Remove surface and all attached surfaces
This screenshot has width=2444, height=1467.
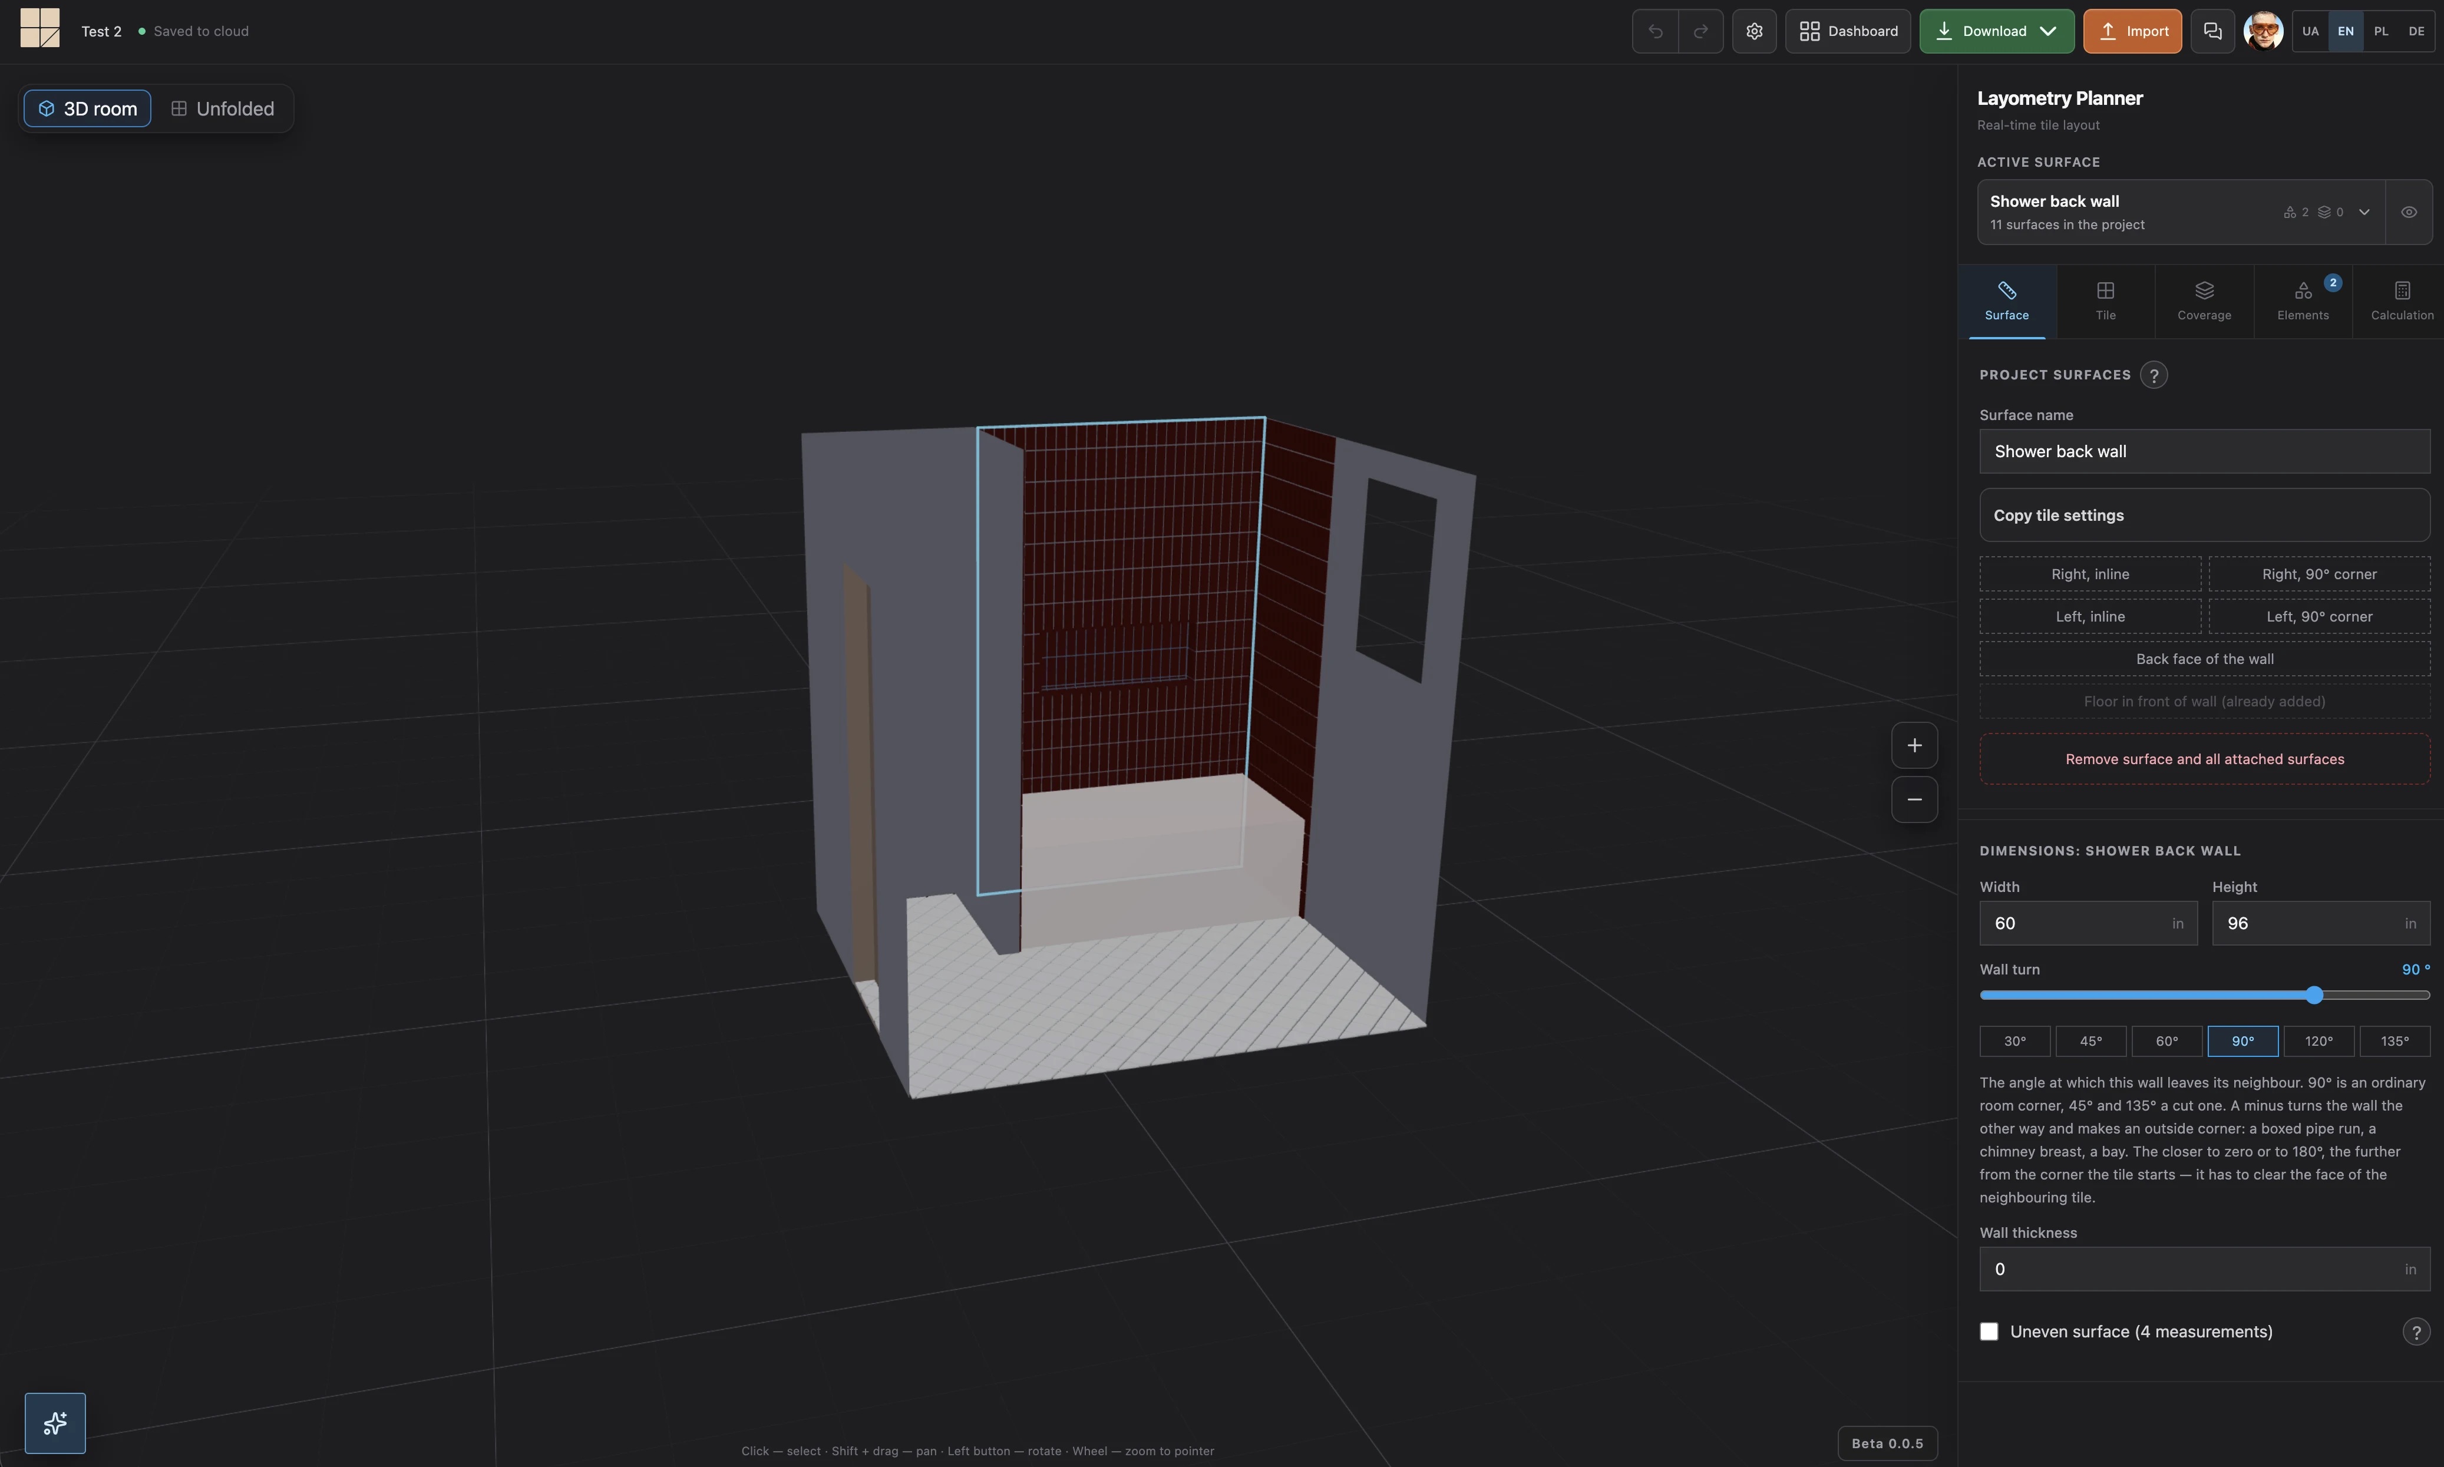pyautogui.click(x=2205, y=759)
